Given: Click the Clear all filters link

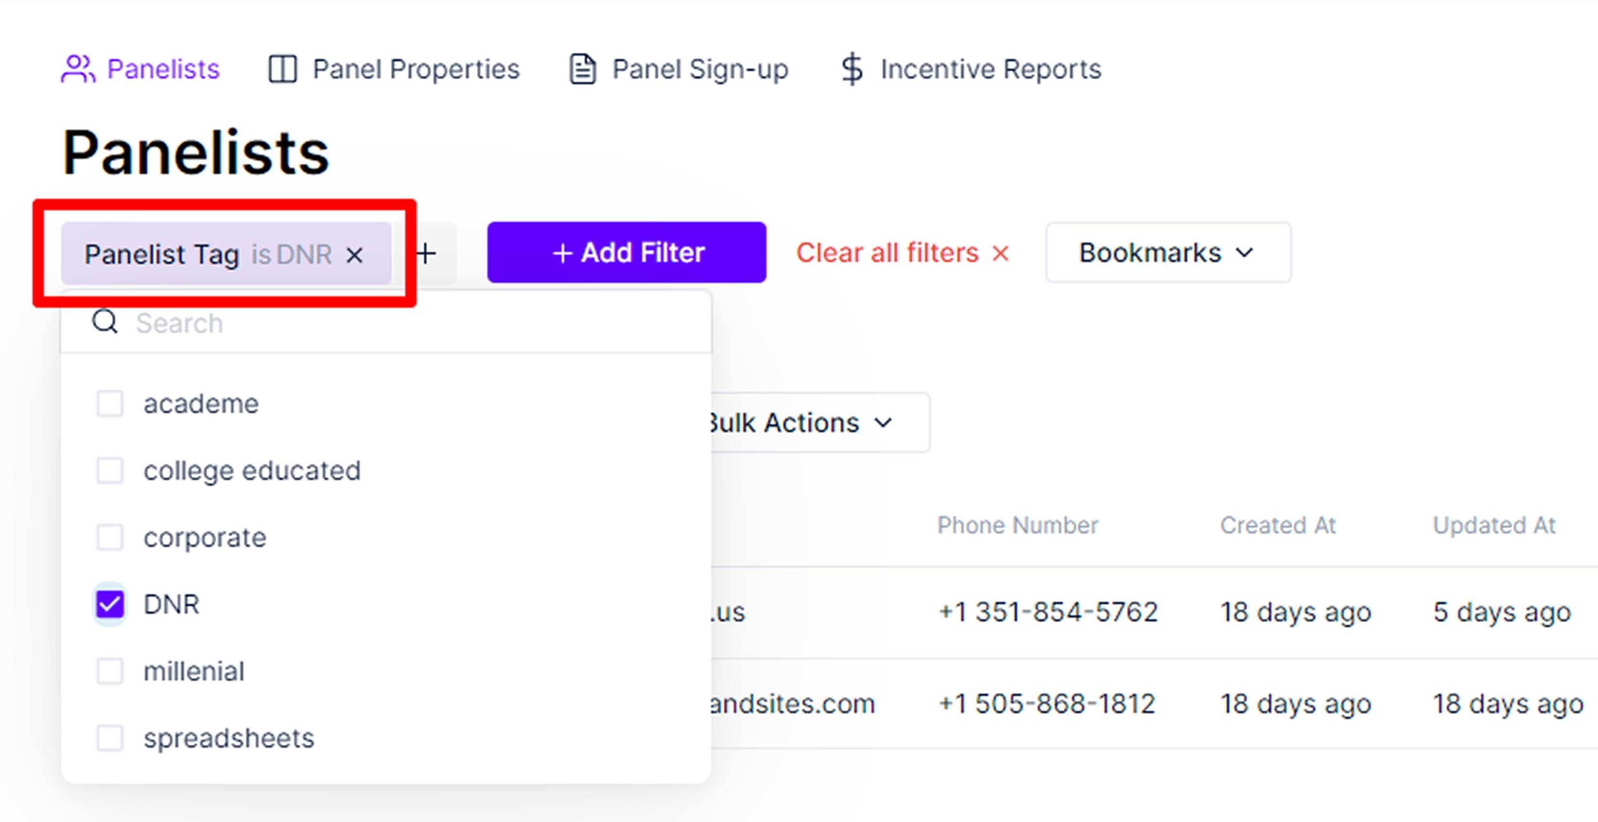Looking at the screenshot, I should tap(887, 252).
